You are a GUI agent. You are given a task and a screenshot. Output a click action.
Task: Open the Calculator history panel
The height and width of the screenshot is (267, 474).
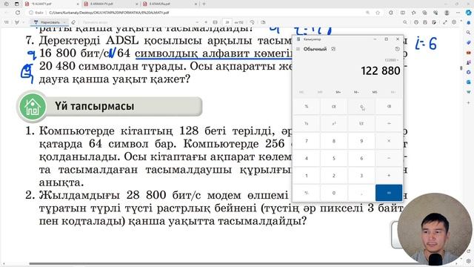coord(397,49)
